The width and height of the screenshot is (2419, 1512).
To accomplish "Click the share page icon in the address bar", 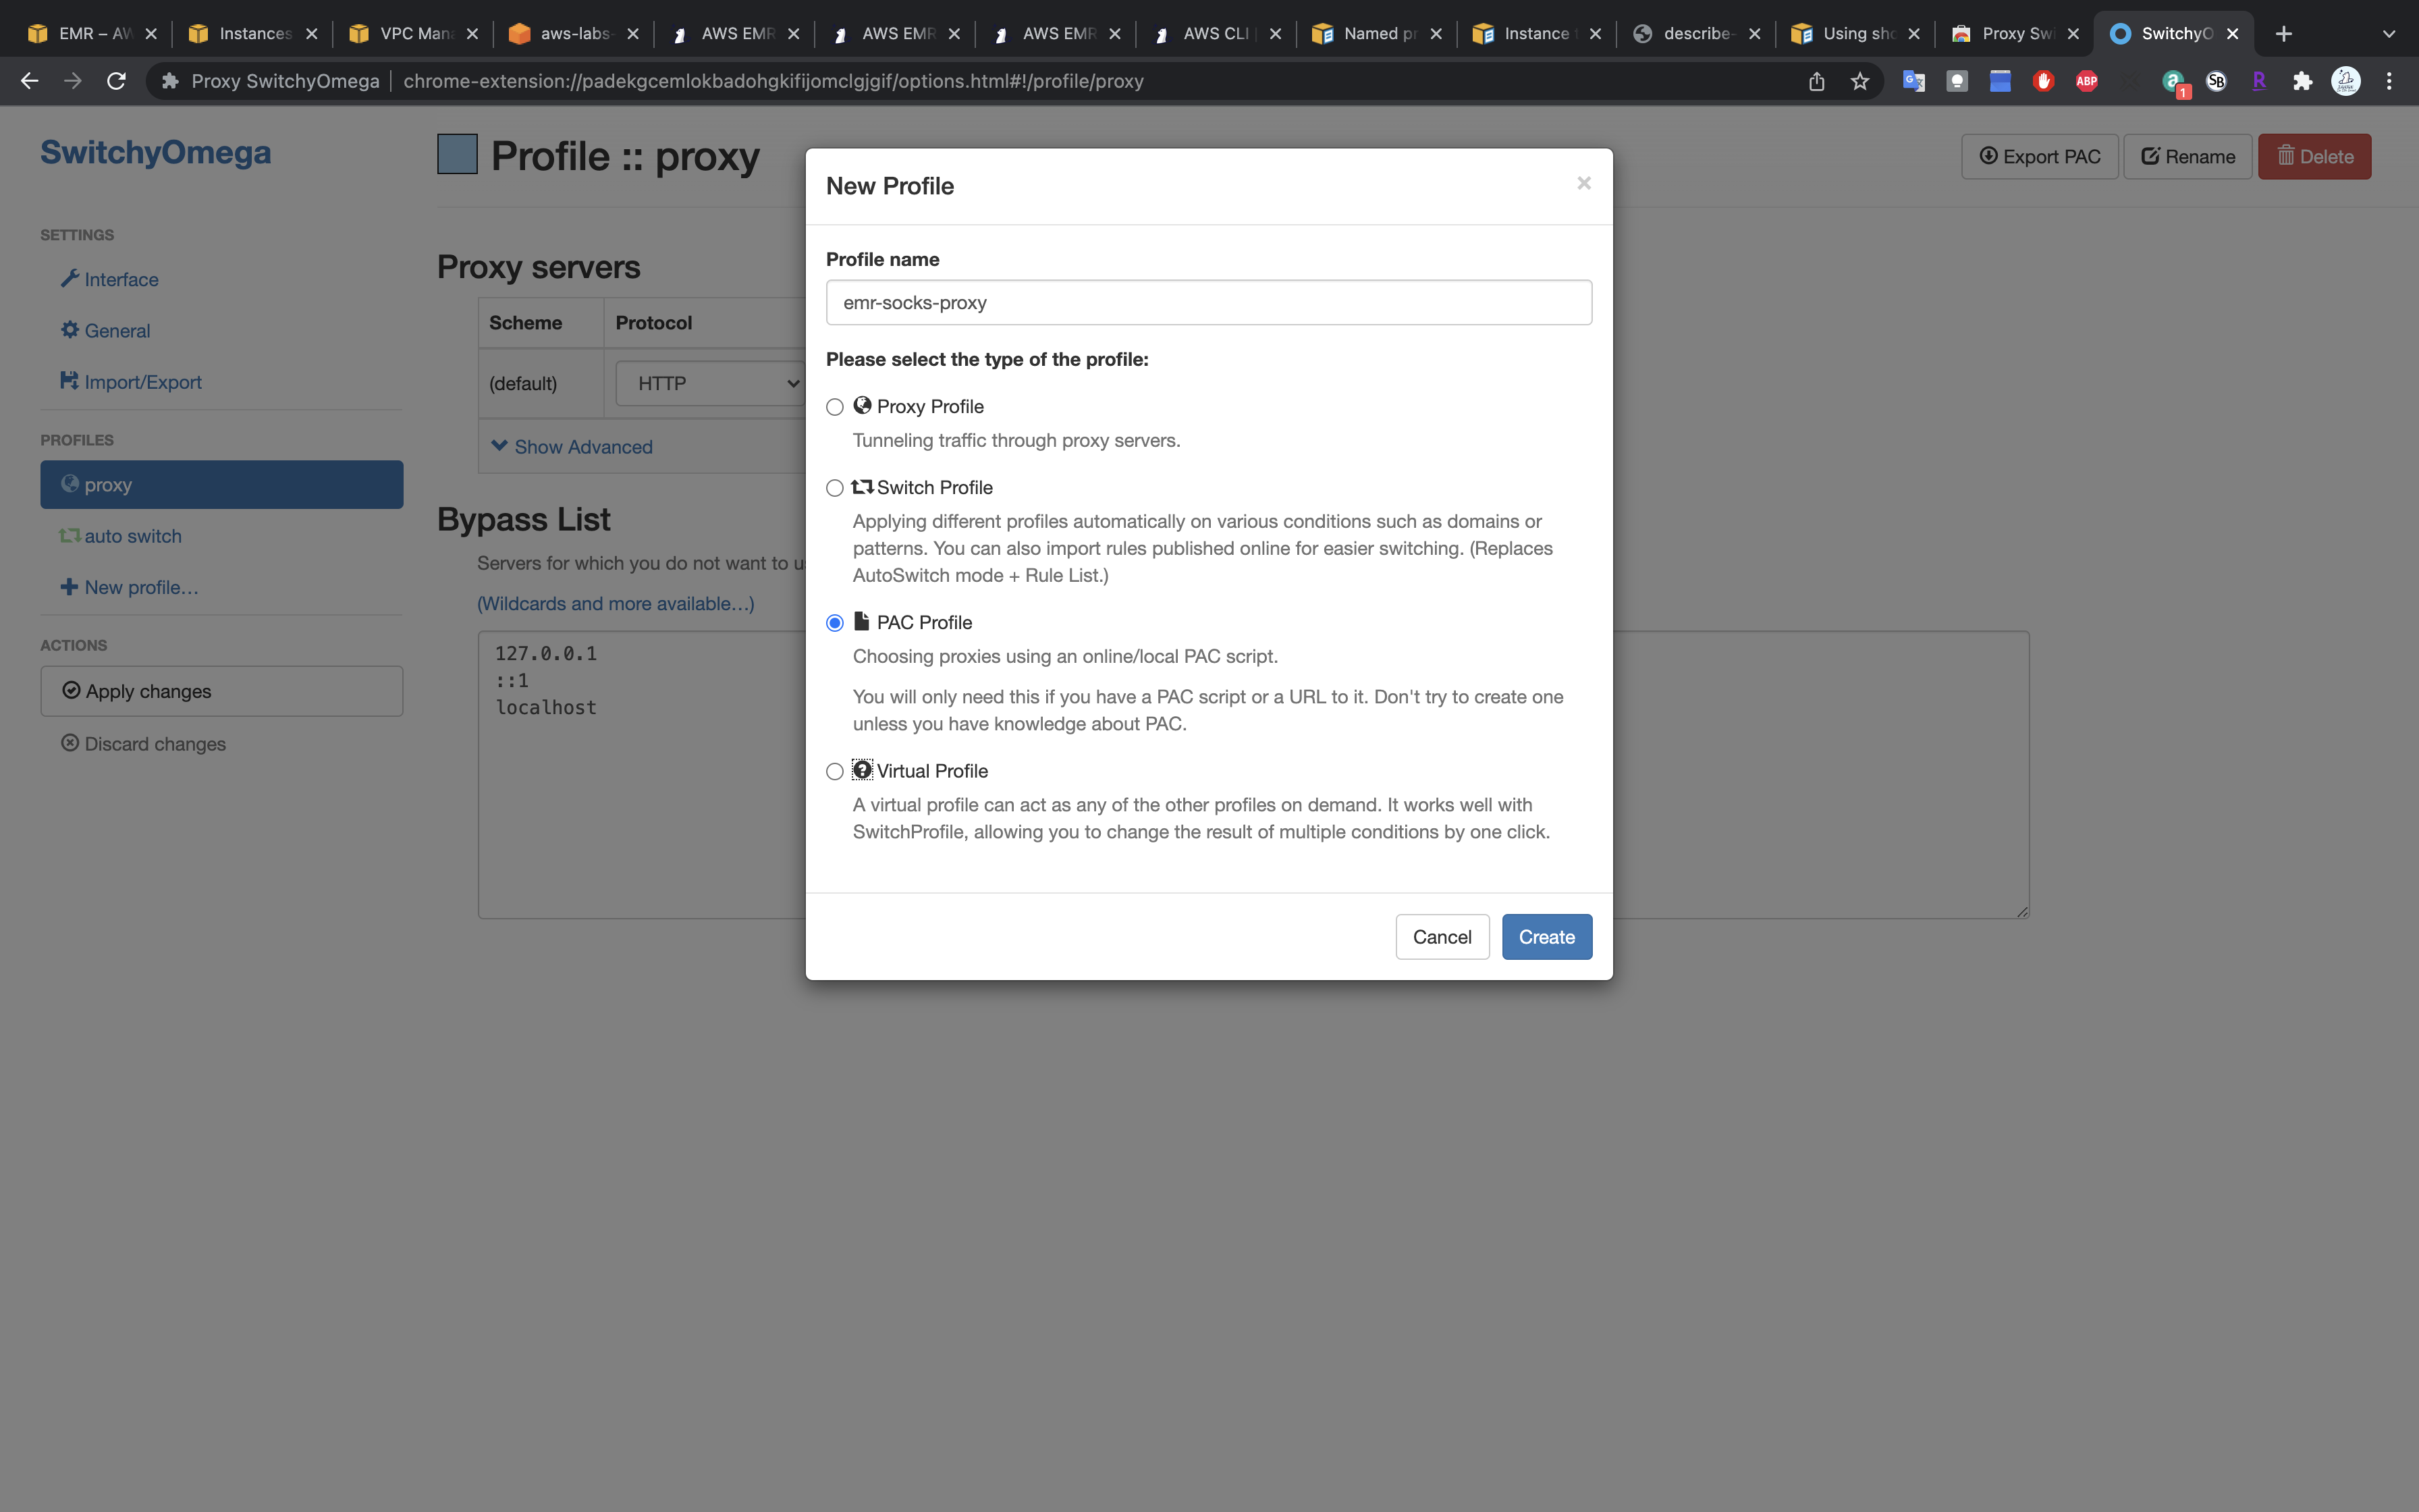I will point(1816,81).
